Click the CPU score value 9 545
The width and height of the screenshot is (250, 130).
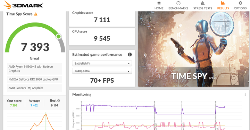(x=102, y=39)
